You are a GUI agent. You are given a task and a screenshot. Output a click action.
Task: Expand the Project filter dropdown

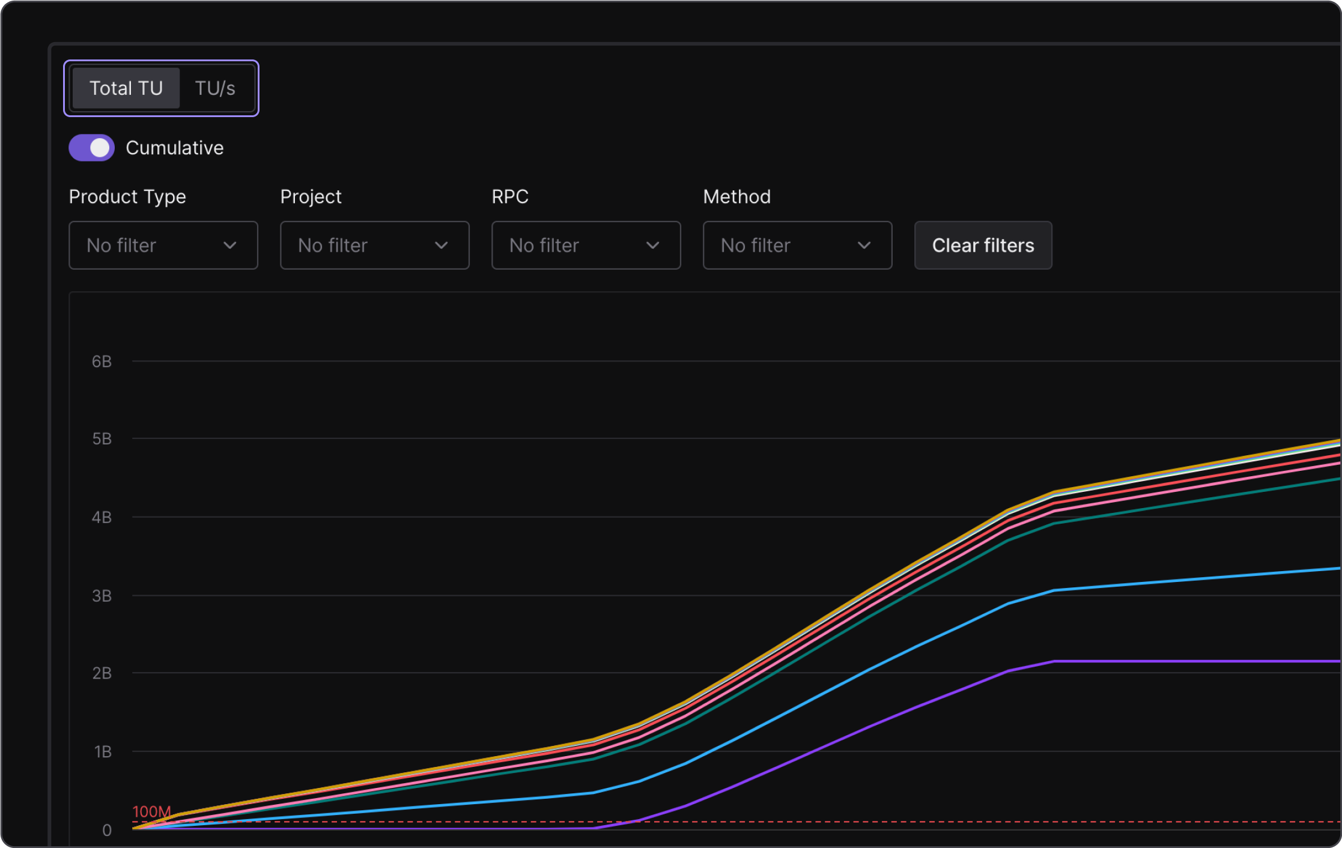(x=374, y=245)
